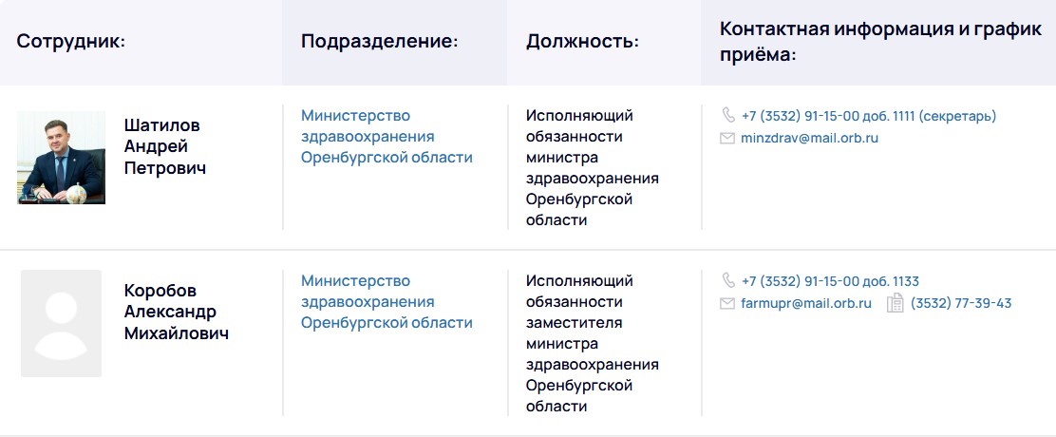Screen dimensions: 1056x437
Task: Click the fax number (3532) 77-39-43
Action: click(x=961, y=304)
